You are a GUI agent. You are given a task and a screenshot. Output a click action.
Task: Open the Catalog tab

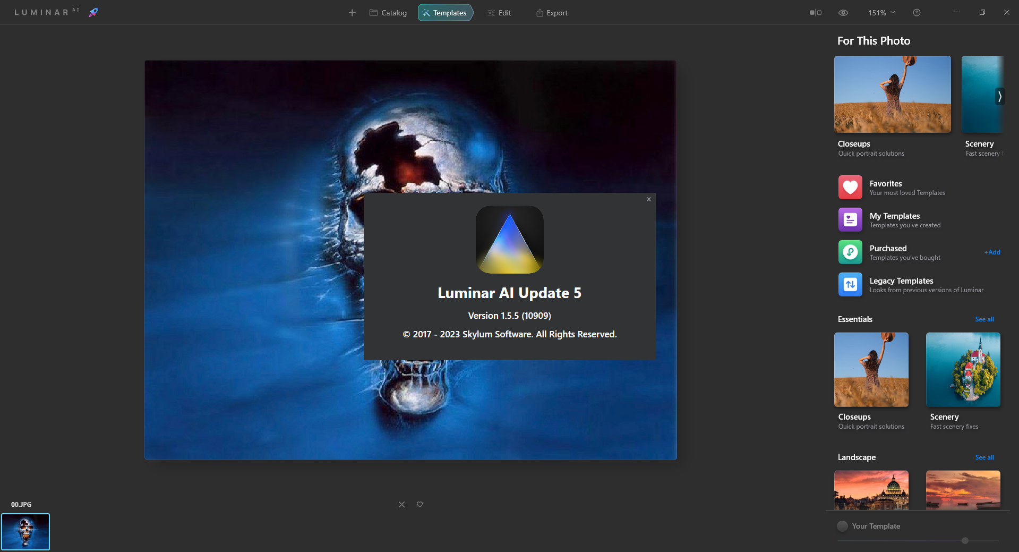[388, 13]
